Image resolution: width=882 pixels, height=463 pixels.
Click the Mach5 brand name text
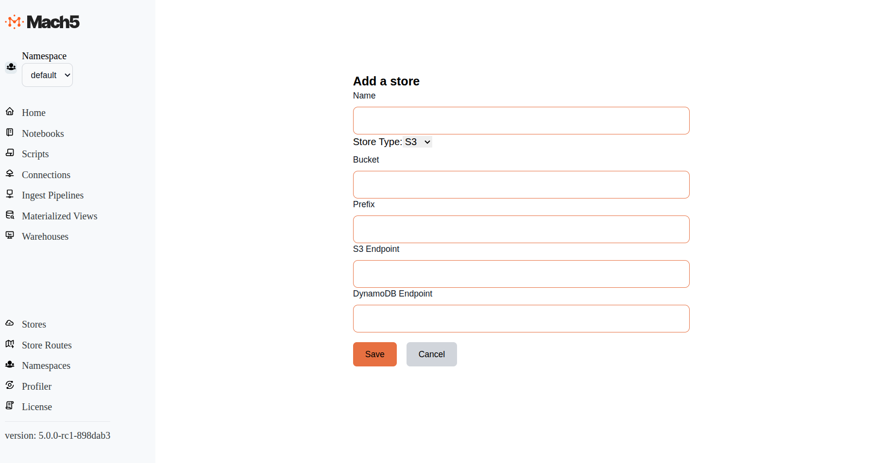(x=53, y=22)
